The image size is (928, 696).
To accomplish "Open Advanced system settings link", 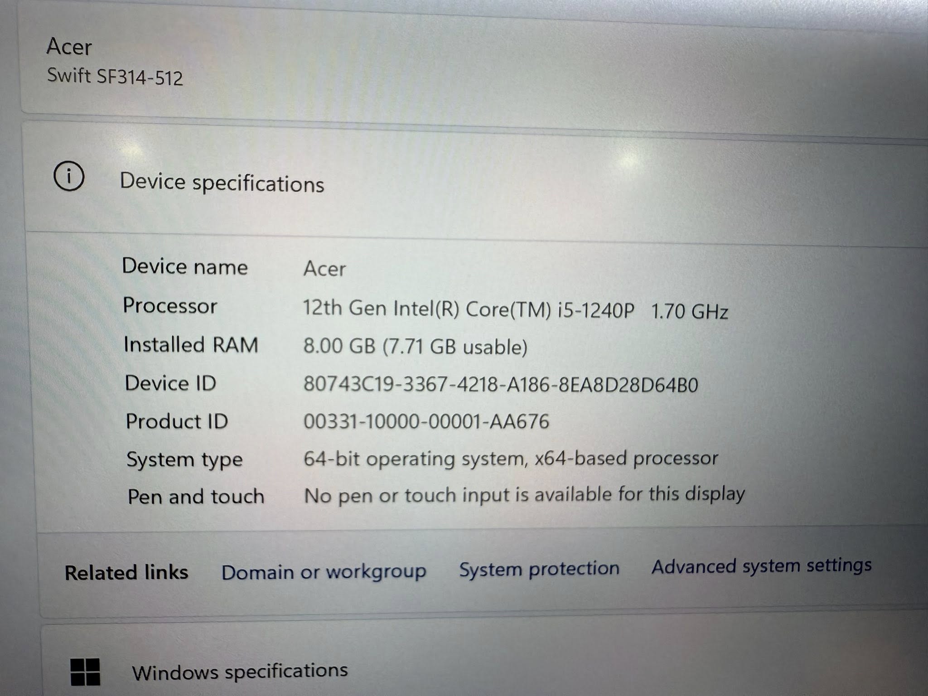I will (761, 566).
